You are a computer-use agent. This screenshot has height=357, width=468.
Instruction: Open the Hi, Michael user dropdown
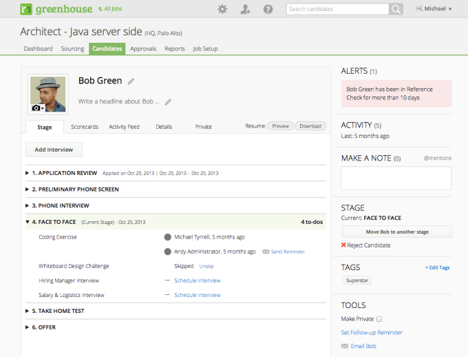coord(434,9)
